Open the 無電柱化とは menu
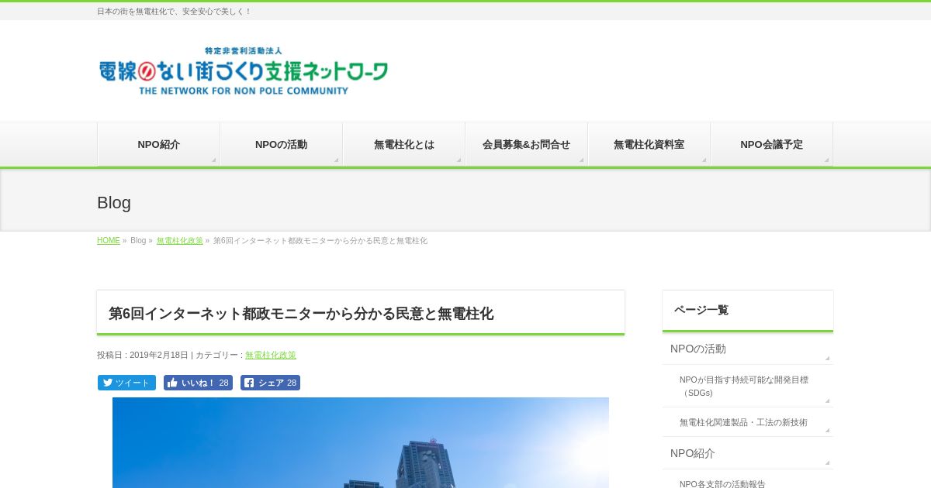Viewport: 931px width, 488px height. [404, 144]
